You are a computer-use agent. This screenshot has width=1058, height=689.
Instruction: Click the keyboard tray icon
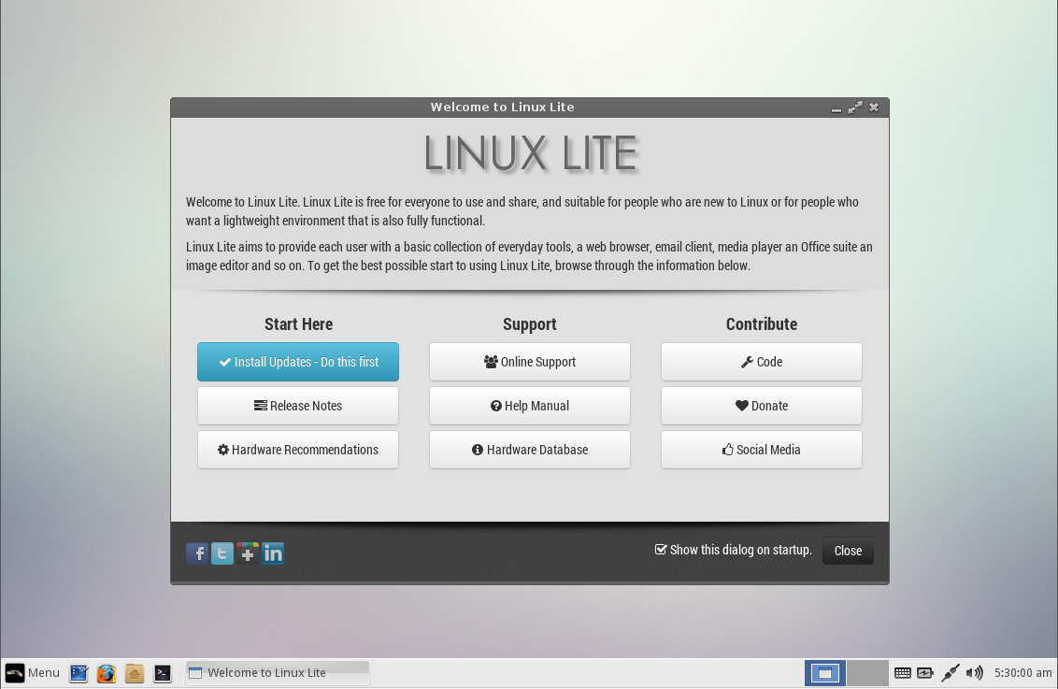click(x=902, y=673)
